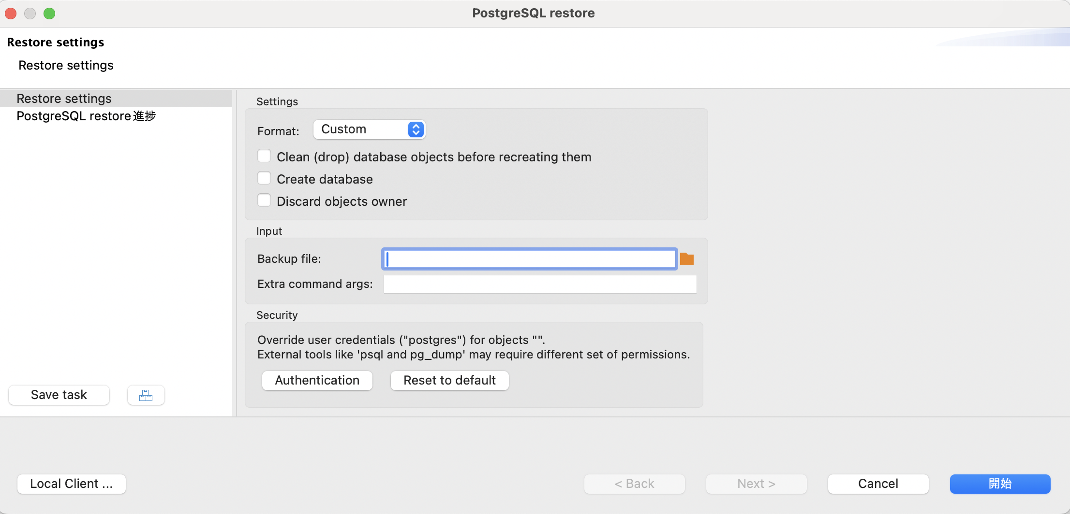The image size is (1070, 514).
Task: Focus the Backup file input field
Action: 529,258
